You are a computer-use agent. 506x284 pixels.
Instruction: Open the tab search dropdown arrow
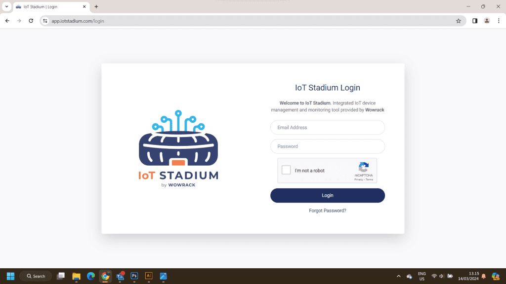pos(6,7)
